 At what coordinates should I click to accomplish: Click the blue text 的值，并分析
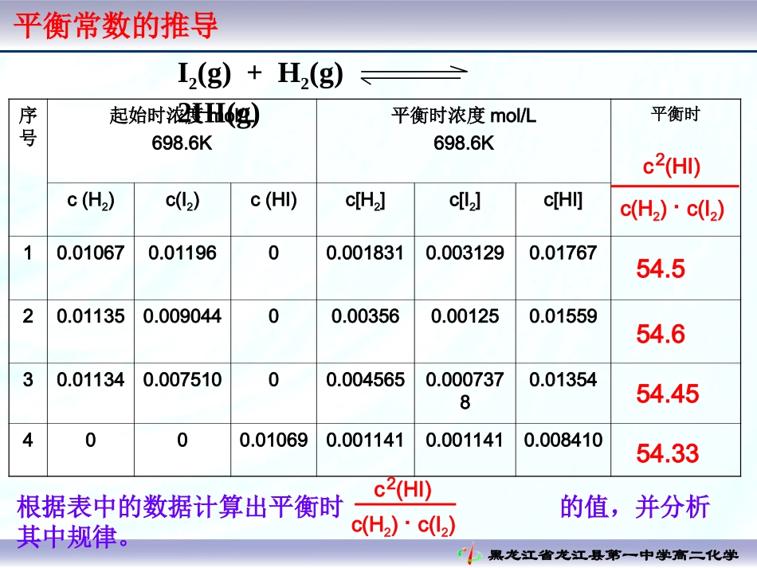(635, 507)
